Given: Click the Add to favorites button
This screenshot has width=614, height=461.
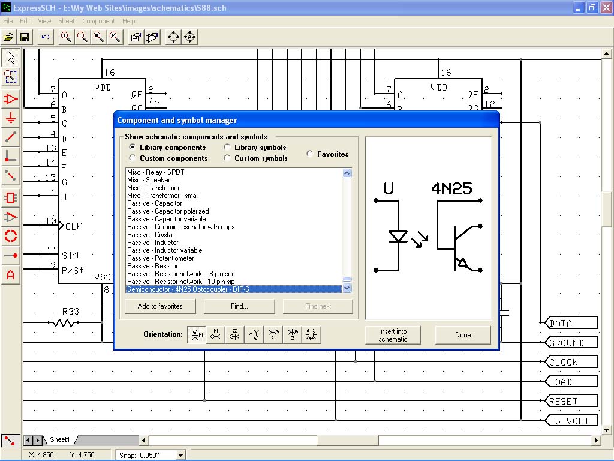Looking at the screenshot, I should [x=160, y=306].
